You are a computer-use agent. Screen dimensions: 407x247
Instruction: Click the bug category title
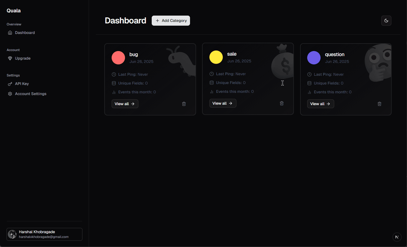134,55
